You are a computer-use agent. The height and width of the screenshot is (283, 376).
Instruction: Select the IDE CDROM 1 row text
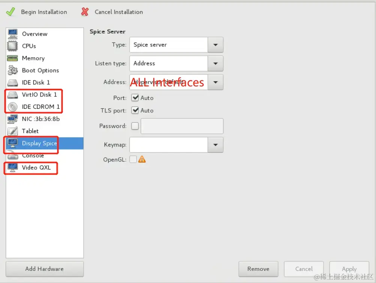point(41,107)
